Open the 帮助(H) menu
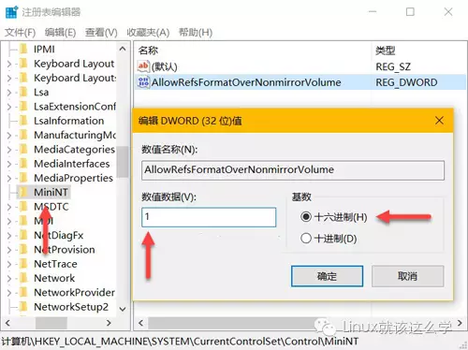 [196, 32]
